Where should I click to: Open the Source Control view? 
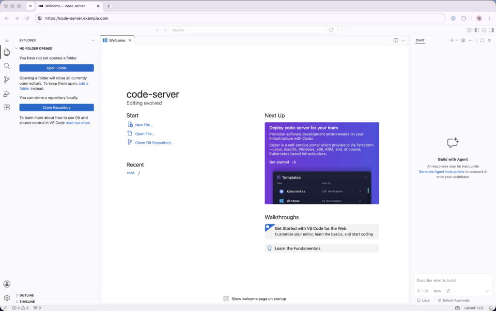(x=7, y=80)
